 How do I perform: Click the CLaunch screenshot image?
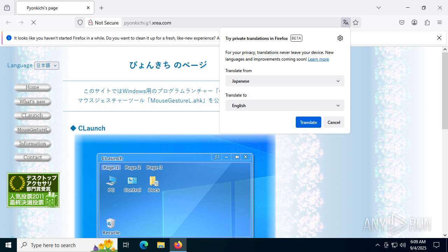[x=175, y=186]
